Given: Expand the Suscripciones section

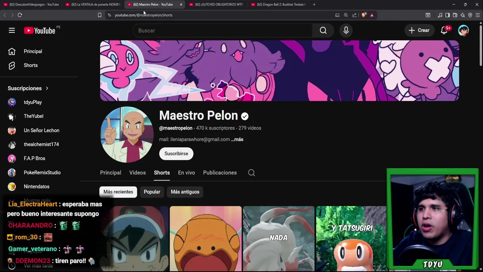Looking at the screenshot, I should (x=28, y=88).
